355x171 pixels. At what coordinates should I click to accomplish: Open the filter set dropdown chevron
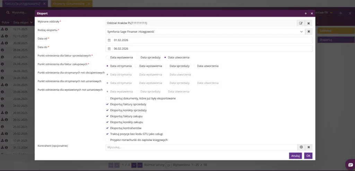(x=331, y=13)
